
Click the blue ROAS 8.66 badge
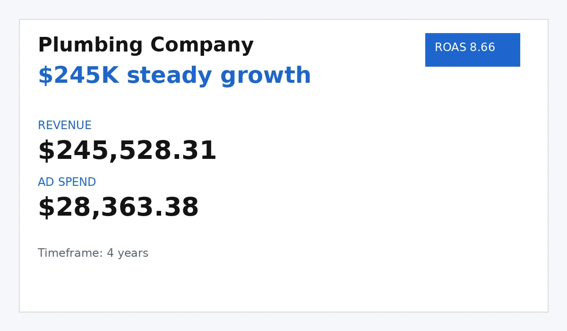pyautogui.click(x=472, y=50)
